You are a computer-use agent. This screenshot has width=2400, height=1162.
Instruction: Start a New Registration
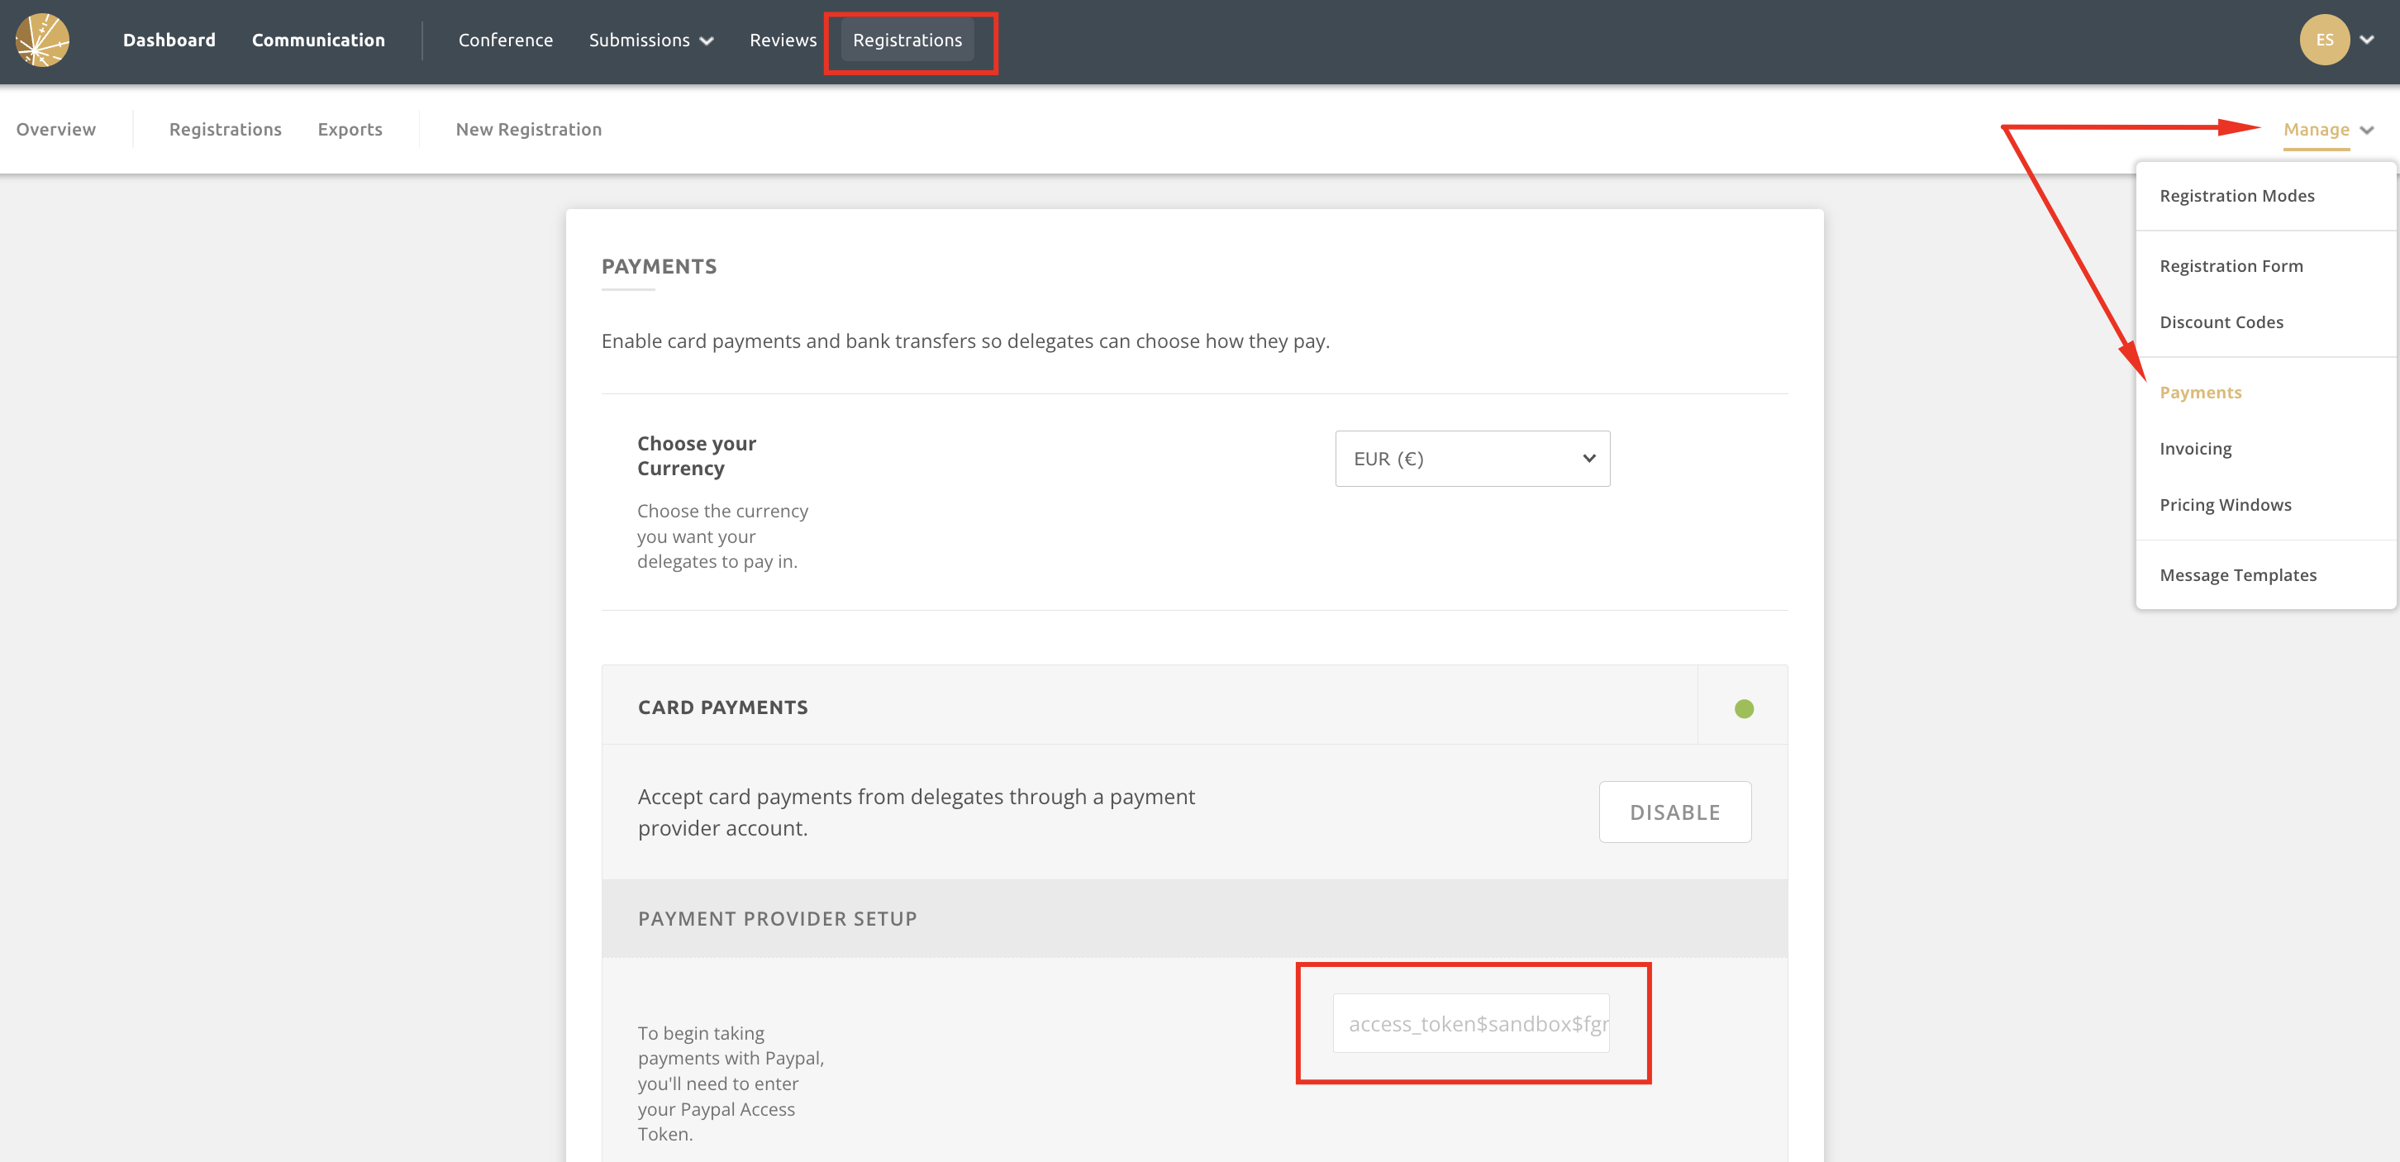(x=528, y=130)
